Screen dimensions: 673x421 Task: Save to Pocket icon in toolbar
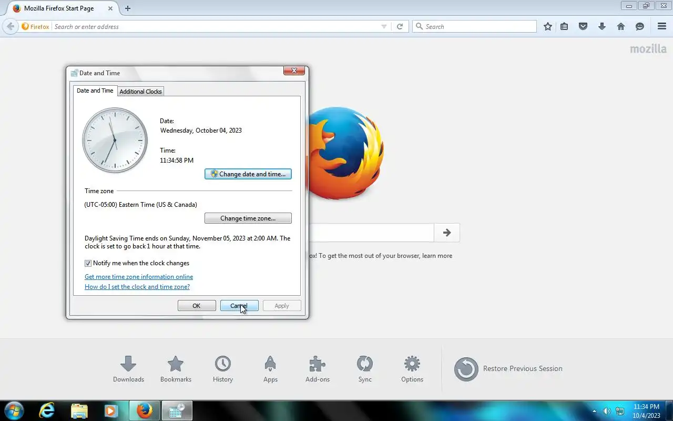pos(583,26)
